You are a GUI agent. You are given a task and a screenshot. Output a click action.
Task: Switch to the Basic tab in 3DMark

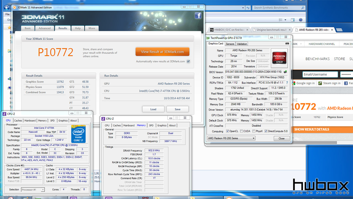28,28
